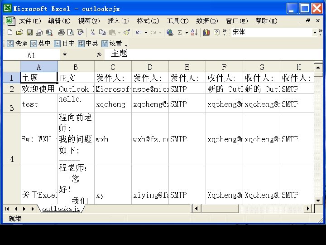326x245 pixels.
Task: Open the 编辑(E) menu
Action: coord(59,21)
